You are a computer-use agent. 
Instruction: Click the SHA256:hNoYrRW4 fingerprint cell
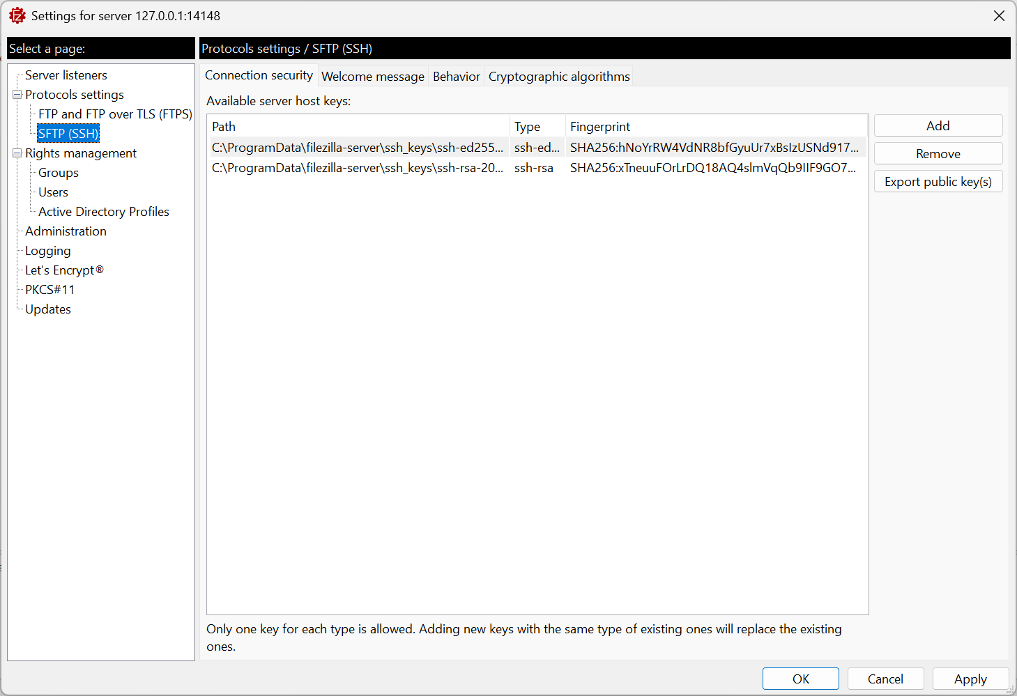point(715,148)
